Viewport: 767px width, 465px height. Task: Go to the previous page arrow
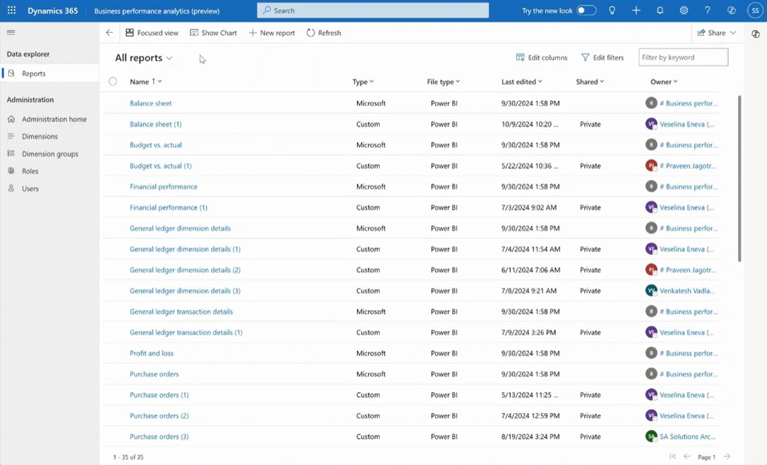point(687,456)
